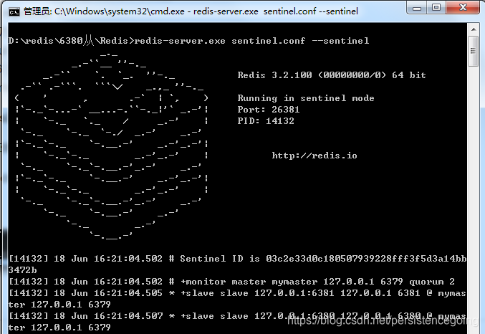The image size is (485, 334).
Task: Click the +slave 127.0.0.1:6381 log line
Action: click(x=237, y=299)
